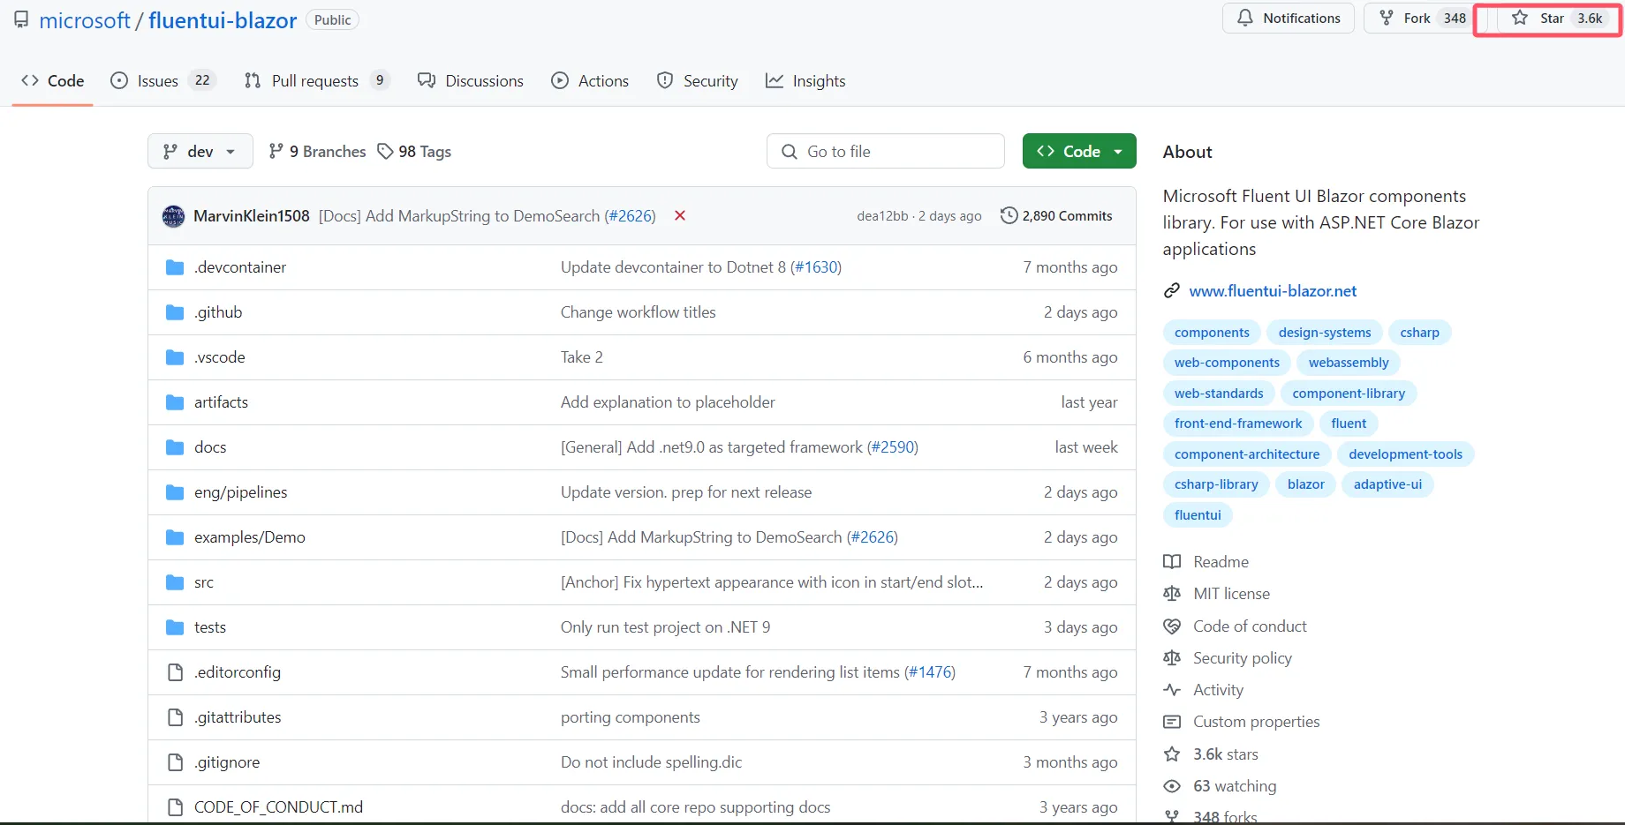Click the MIT license scale icon
The image size is (1625, 825).
pos(1172,594)
